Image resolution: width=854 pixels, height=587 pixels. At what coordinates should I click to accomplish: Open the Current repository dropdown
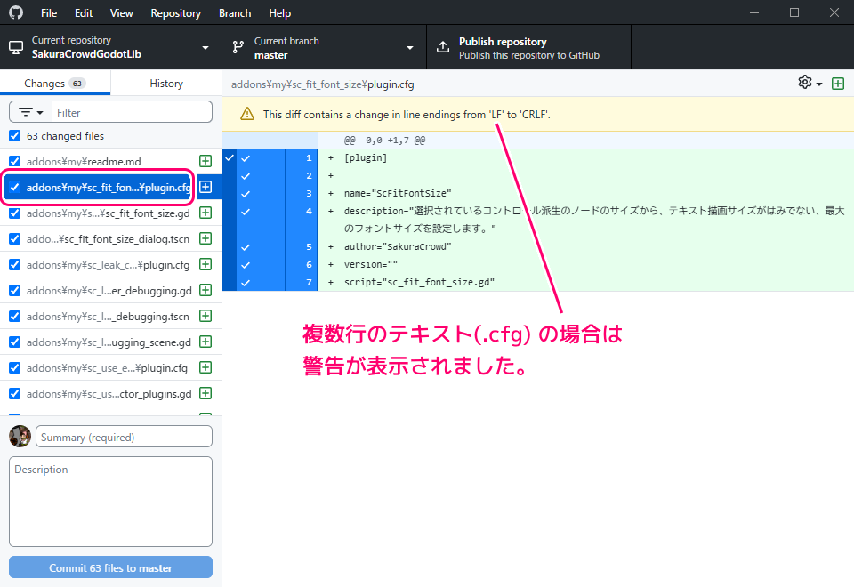110,48
